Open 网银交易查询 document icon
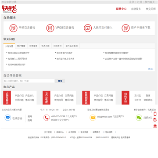The width and height of the screenshot is (158, 158). coord(14,28)
